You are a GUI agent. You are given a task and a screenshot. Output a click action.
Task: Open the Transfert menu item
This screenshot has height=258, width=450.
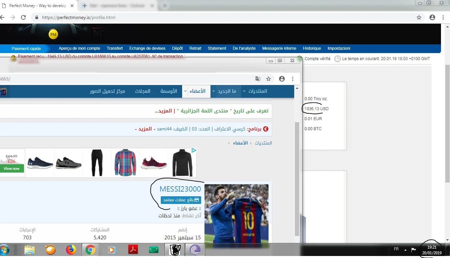pyautogui.click(x=115, y=48)
